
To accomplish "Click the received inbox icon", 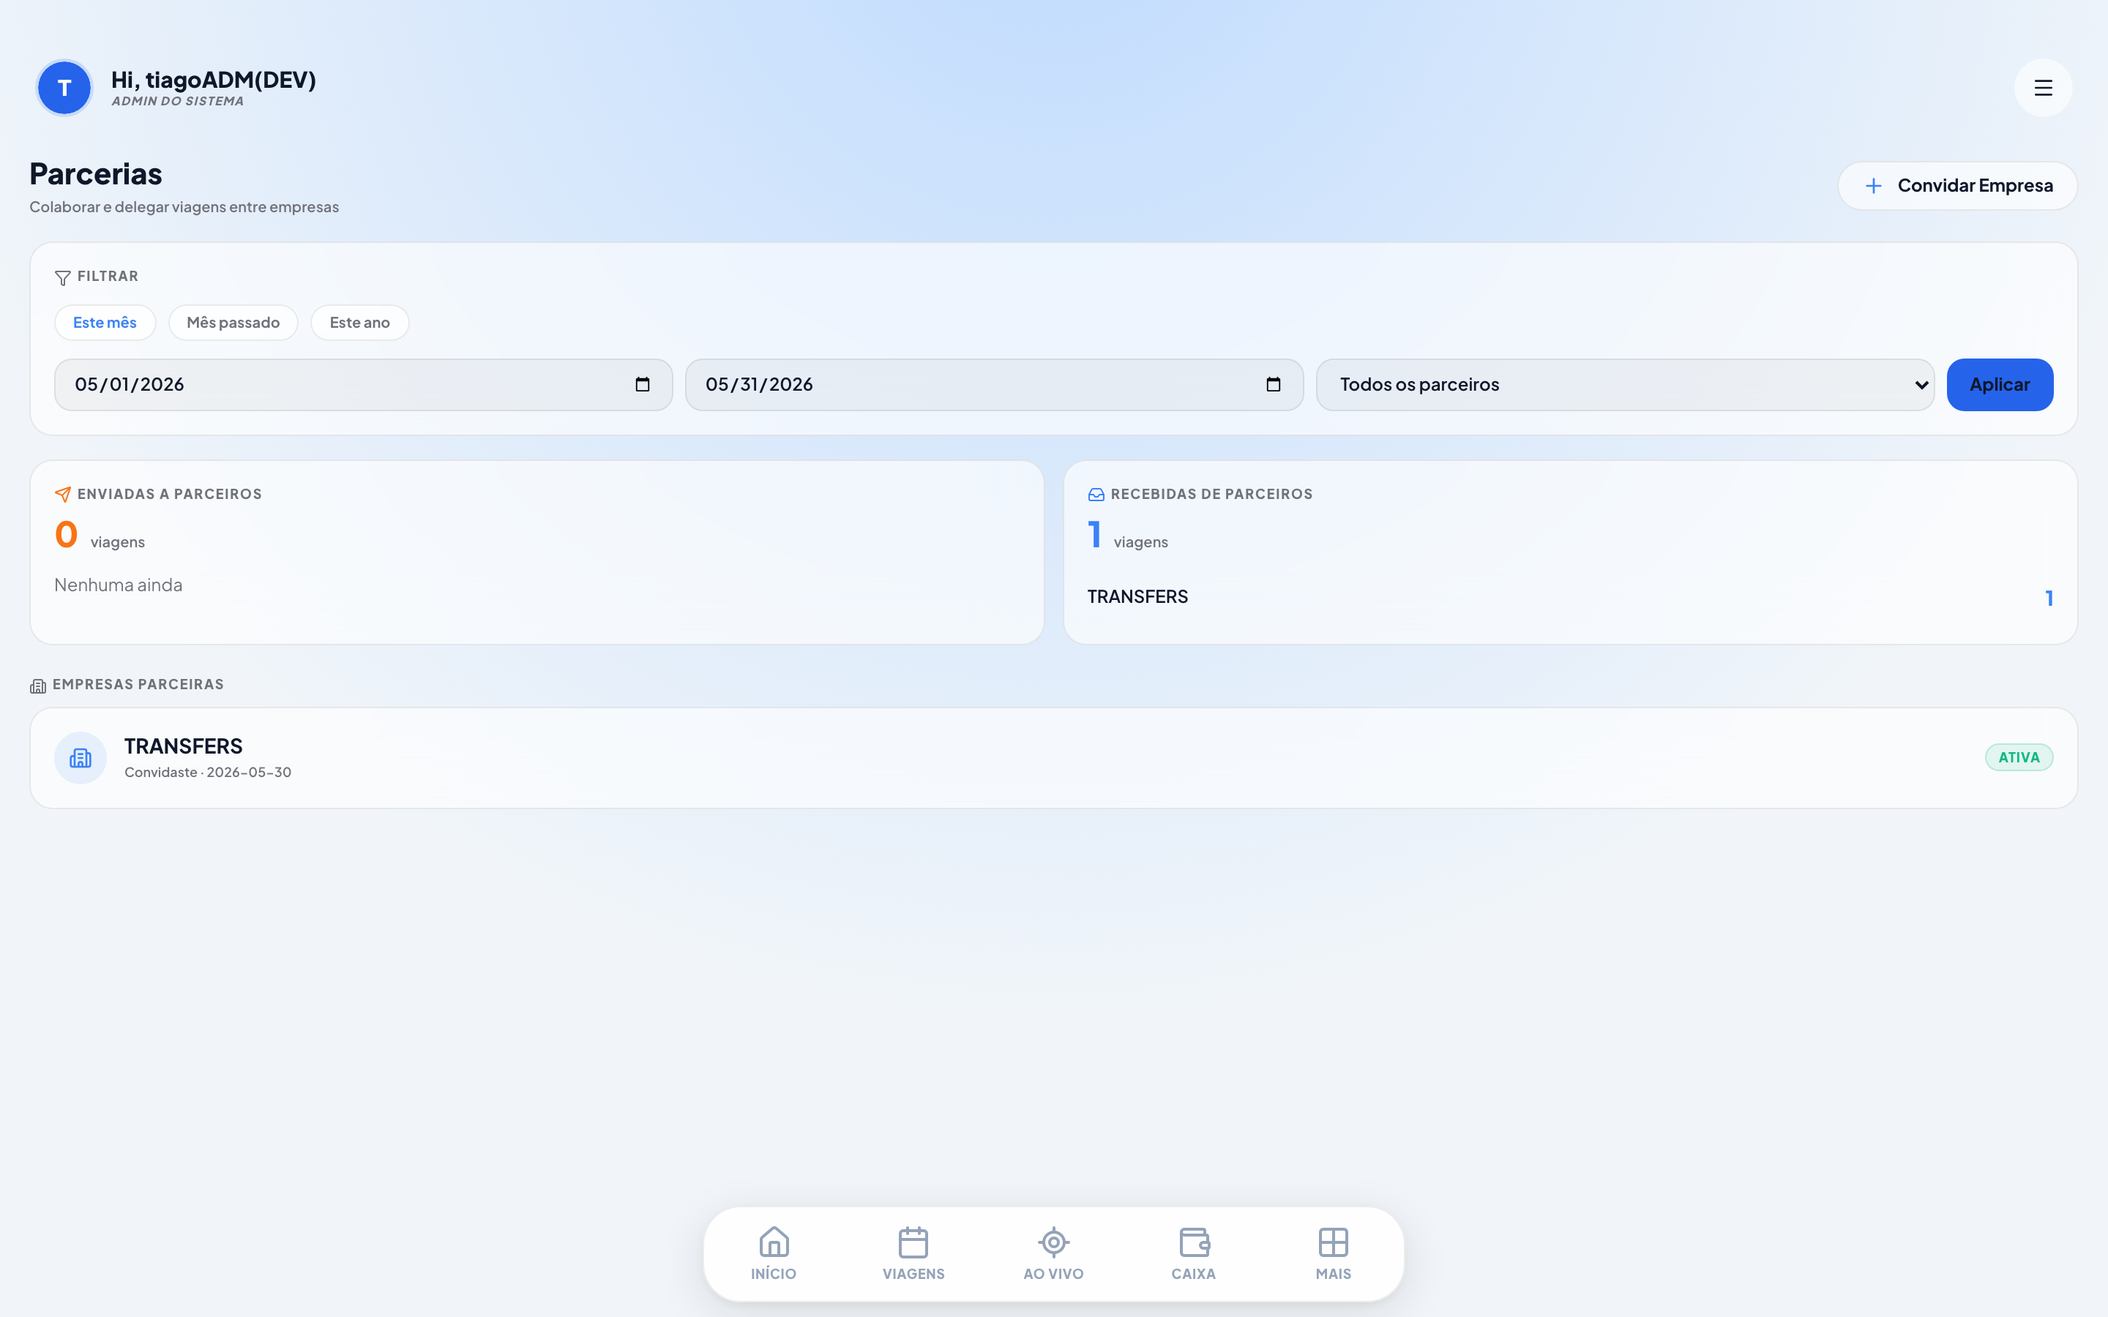I will click(1096, 495).
